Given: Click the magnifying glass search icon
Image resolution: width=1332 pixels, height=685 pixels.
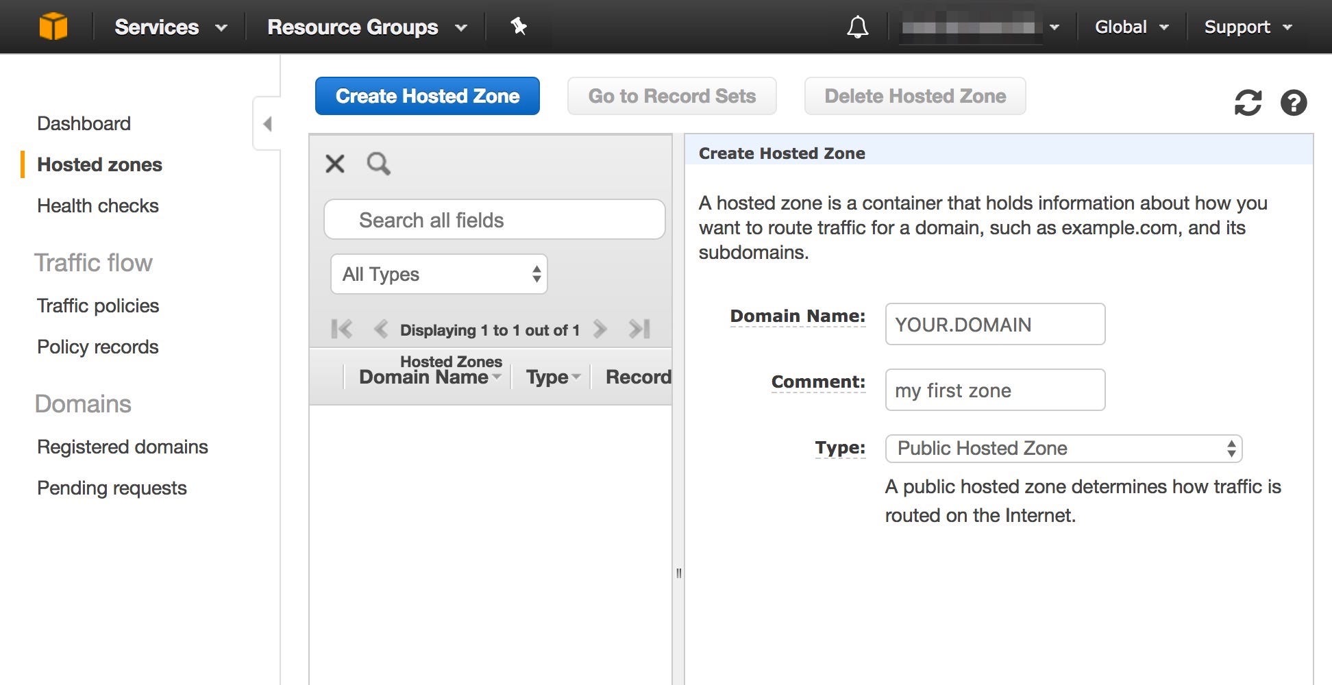Looking at the screenshot, I should click(x=378, y=164).
